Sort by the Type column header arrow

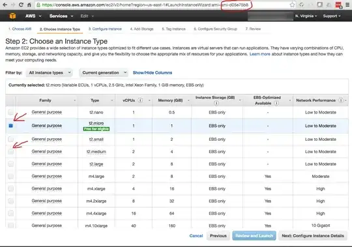tap(112, 100)
